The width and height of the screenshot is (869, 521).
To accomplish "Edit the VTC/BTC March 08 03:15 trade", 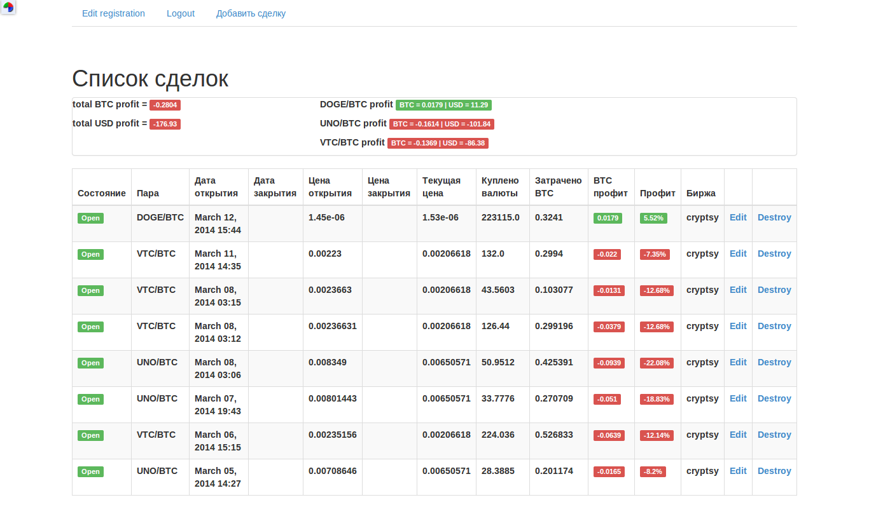I will pos(738,290).
